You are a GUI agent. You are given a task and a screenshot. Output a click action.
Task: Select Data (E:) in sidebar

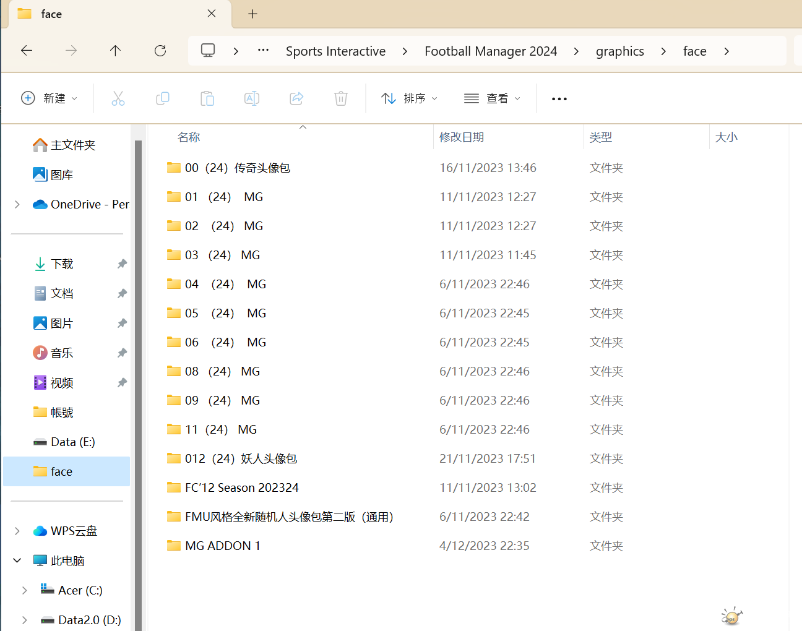[64, 442]
